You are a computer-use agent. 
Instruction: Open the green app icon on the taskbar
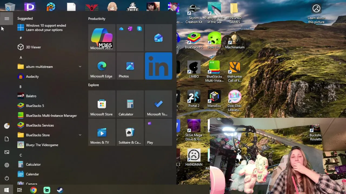pos(47,190)
